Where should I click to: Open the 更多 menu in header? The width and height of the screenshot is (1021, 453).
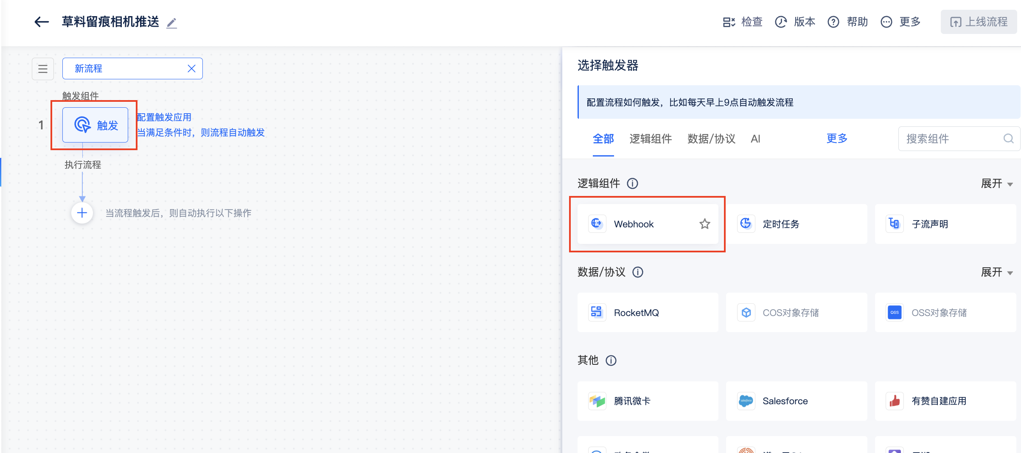(x=900, y=22)
